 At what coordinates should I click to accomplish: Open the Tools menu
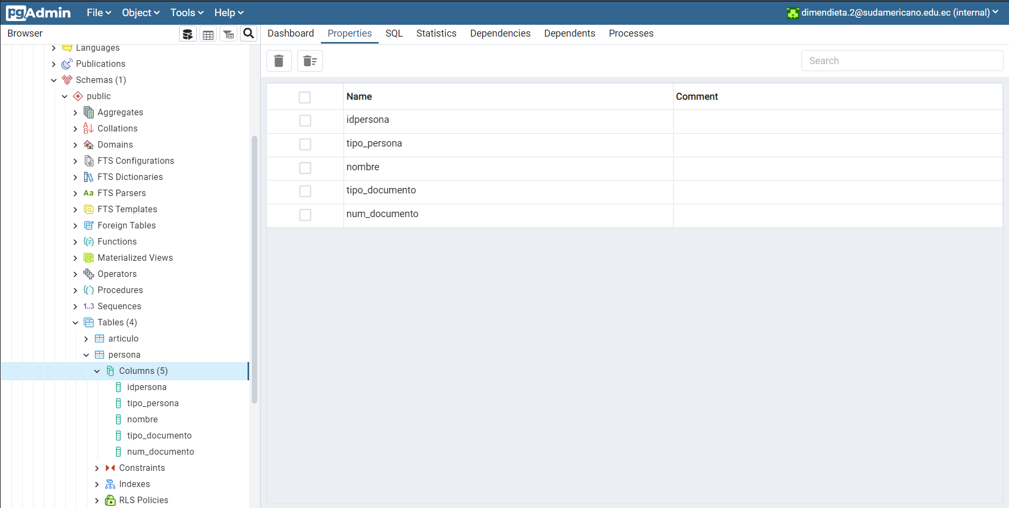(x=186, y=12)
